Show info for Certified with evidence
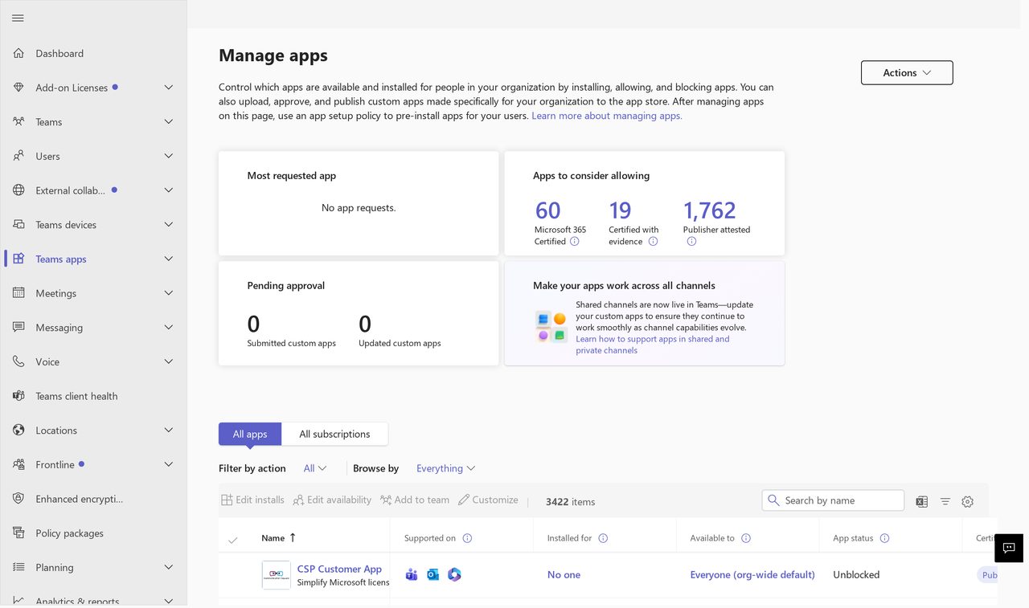 tap(653, 241)
